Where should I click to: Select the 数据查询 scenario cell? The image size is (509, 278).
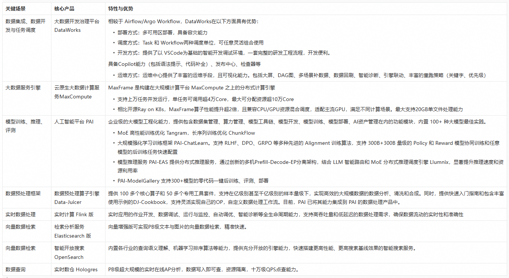pyautogui.click(x=27, y=269)
